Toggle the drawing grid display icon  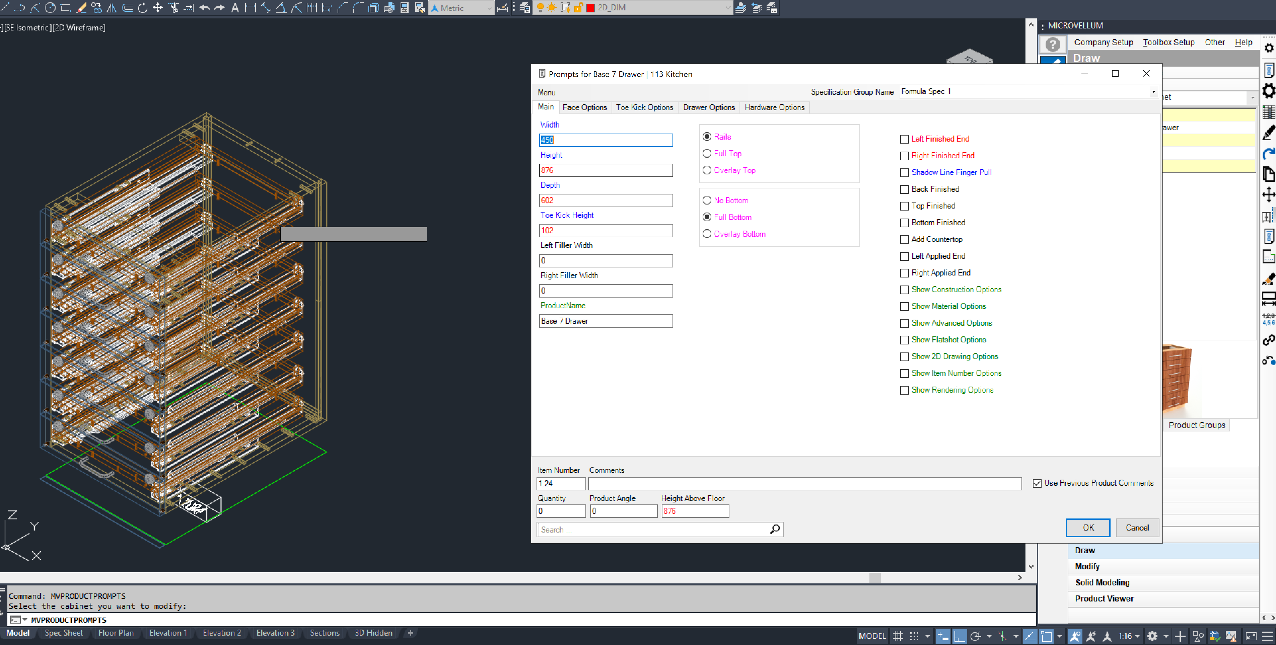point(898,636)
